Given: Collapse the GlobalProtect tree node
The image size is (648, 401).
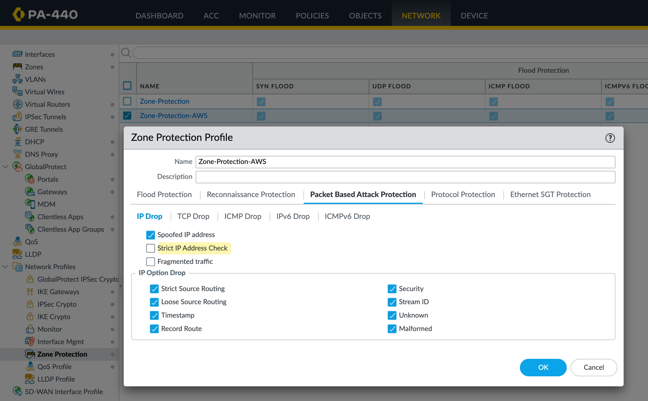Looking at the screenshot, I should 5,166.
